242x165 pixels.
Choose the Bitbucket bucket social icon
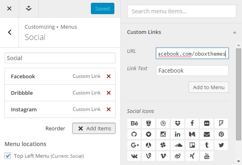point(148,123)
